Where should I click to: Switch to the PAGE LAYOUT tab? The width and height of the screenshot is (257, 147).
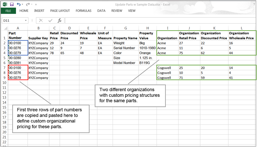tap(60, 11)
